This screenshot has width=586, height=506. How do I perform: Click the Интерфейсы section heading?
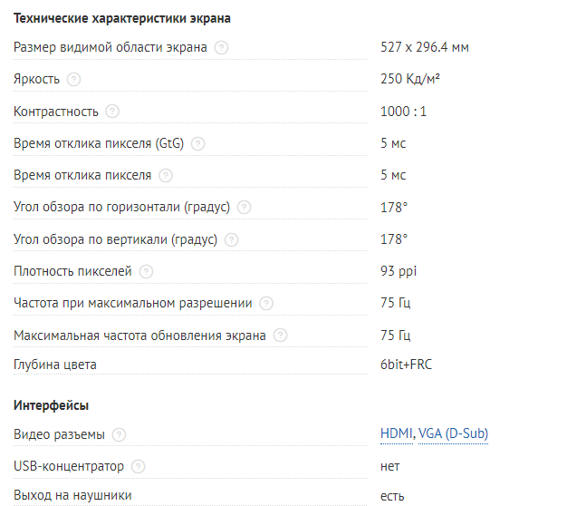click(51, 405)
